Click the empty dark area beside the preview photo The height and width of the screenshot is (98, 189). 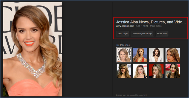pos(87,49)
